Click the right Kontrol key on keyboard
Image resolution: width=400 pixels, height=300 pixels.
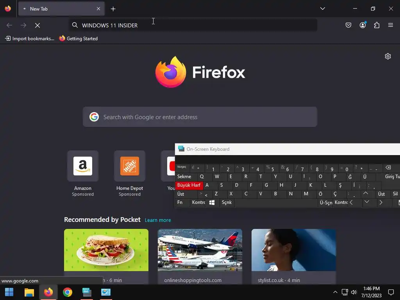(341, 203)
